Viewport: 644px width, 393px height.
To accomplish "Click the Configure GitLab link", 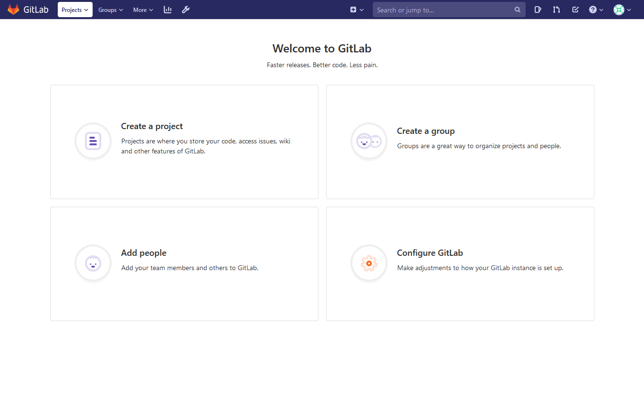I will (430, 253).
